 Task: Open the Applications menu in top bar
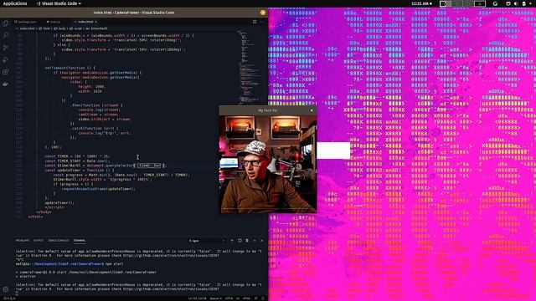click(15, 3)
